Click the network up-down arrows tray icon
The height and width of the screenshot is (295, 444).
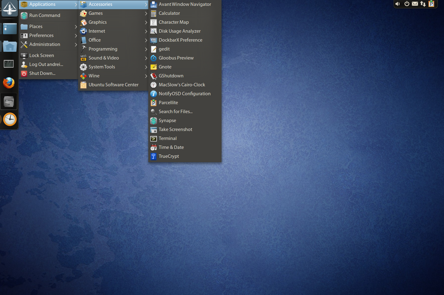423,4
